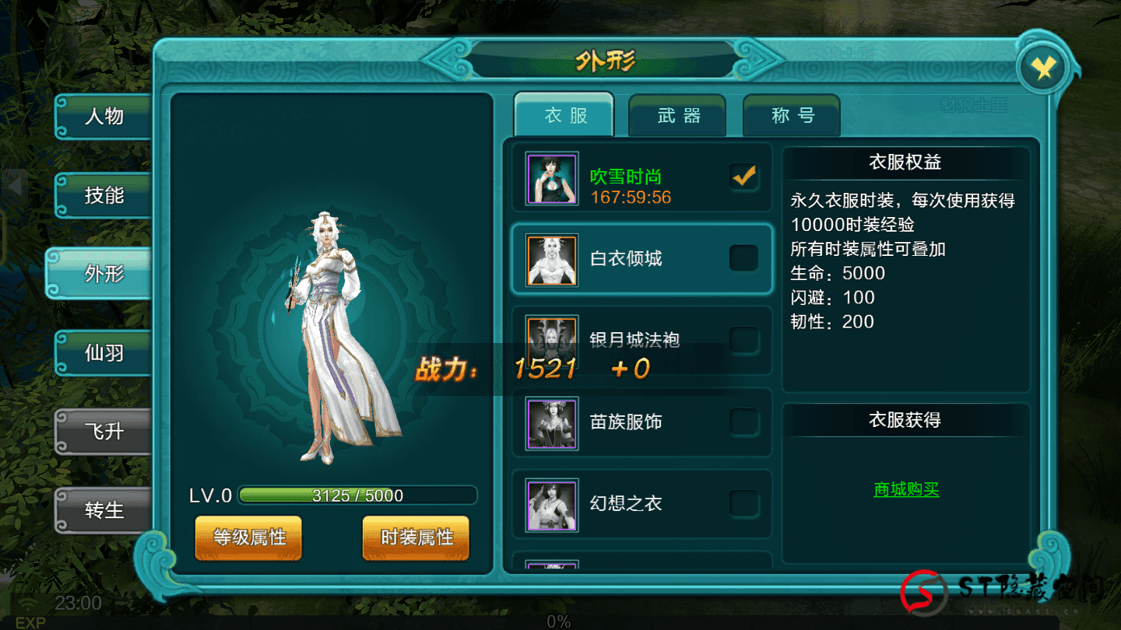This screenshot has width=1121, height=630.
Task: Check the 幻想之衣 checkbox
Action: pos(744,503)
